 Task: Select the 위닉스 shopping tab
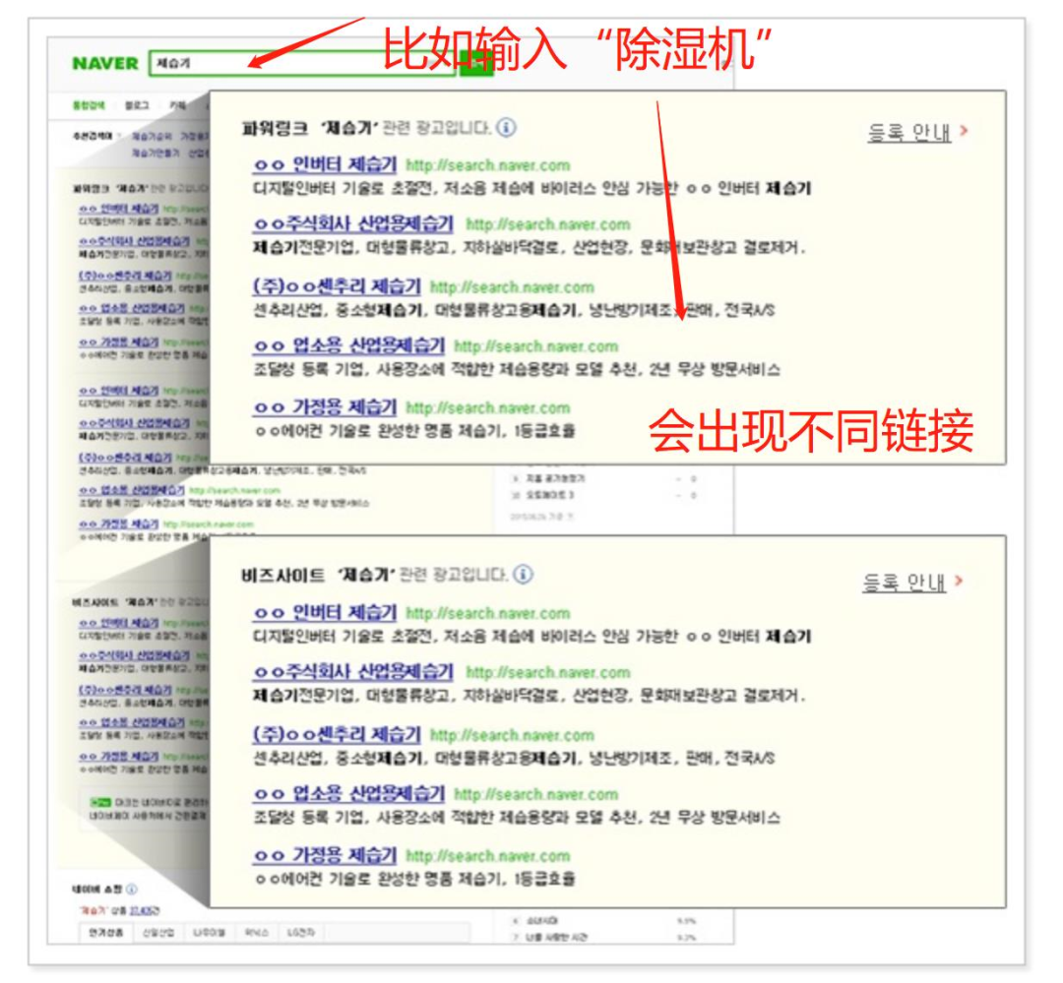256,933
